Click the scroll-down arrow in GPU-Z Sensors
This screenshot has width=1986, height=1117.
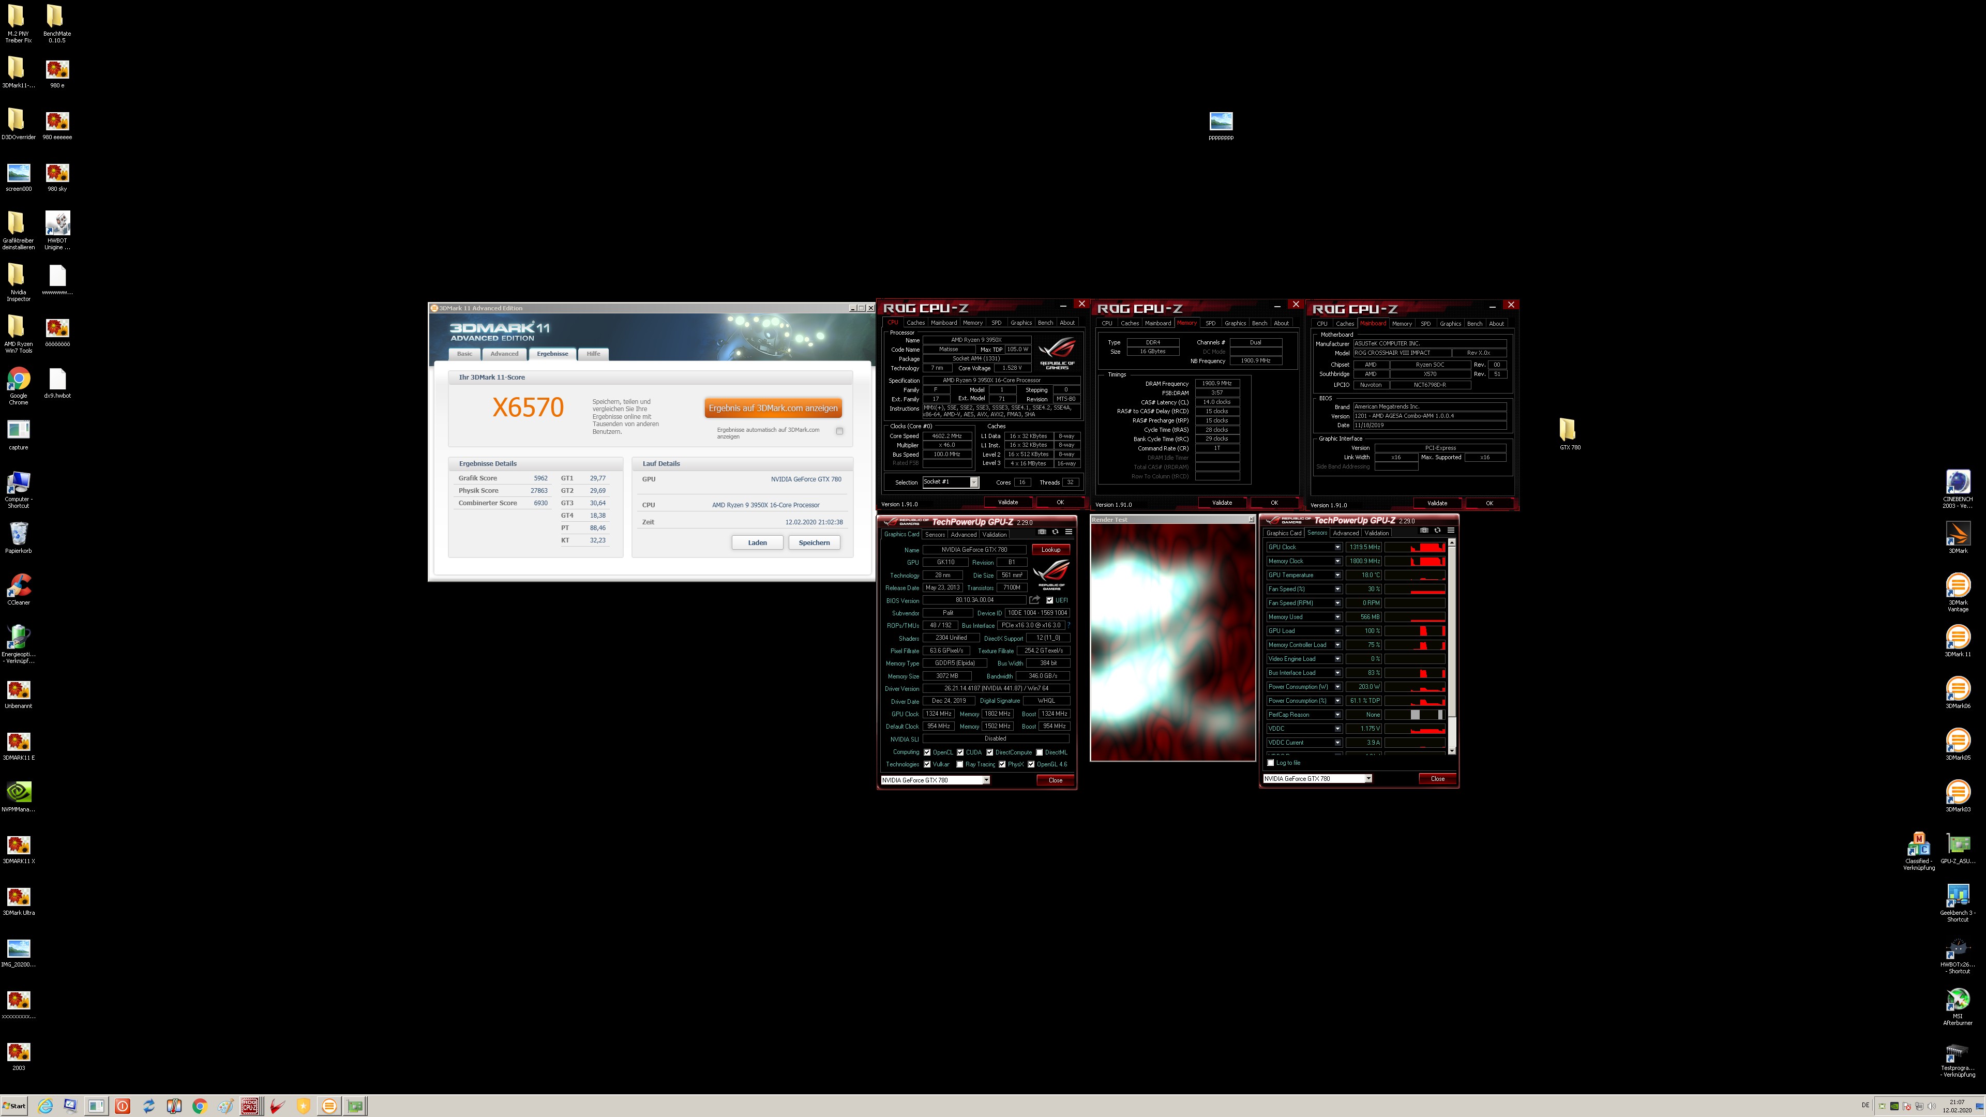pyautogui.click(x=1452, y=750)
